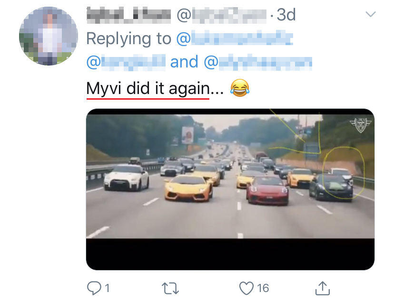
Task: Click the author's @handle beside the display name
Action: [220, 15]
